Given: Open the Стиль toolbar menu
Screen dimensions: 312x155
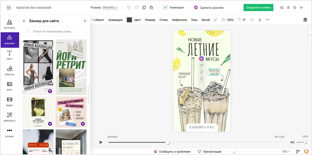Looking at the screenshot, I should tap(164, 20).
